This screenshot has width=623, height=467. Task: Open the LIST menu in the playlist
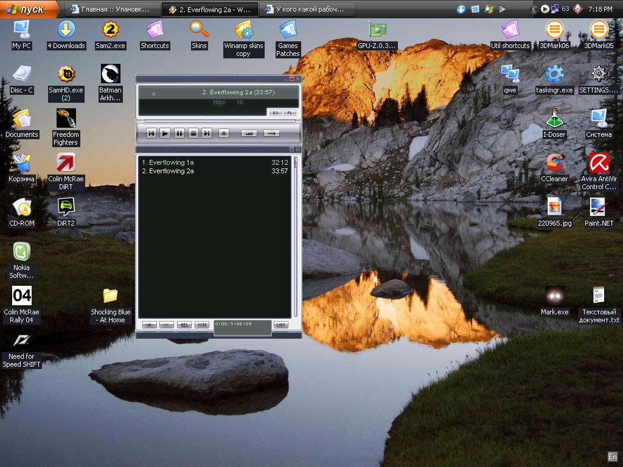(281, 325)
